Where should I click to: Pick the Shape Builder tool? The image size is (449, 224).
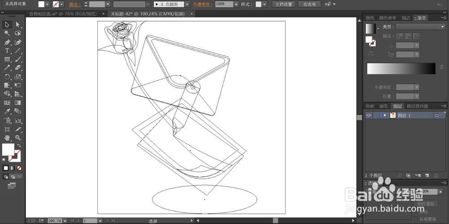(7, 94)
